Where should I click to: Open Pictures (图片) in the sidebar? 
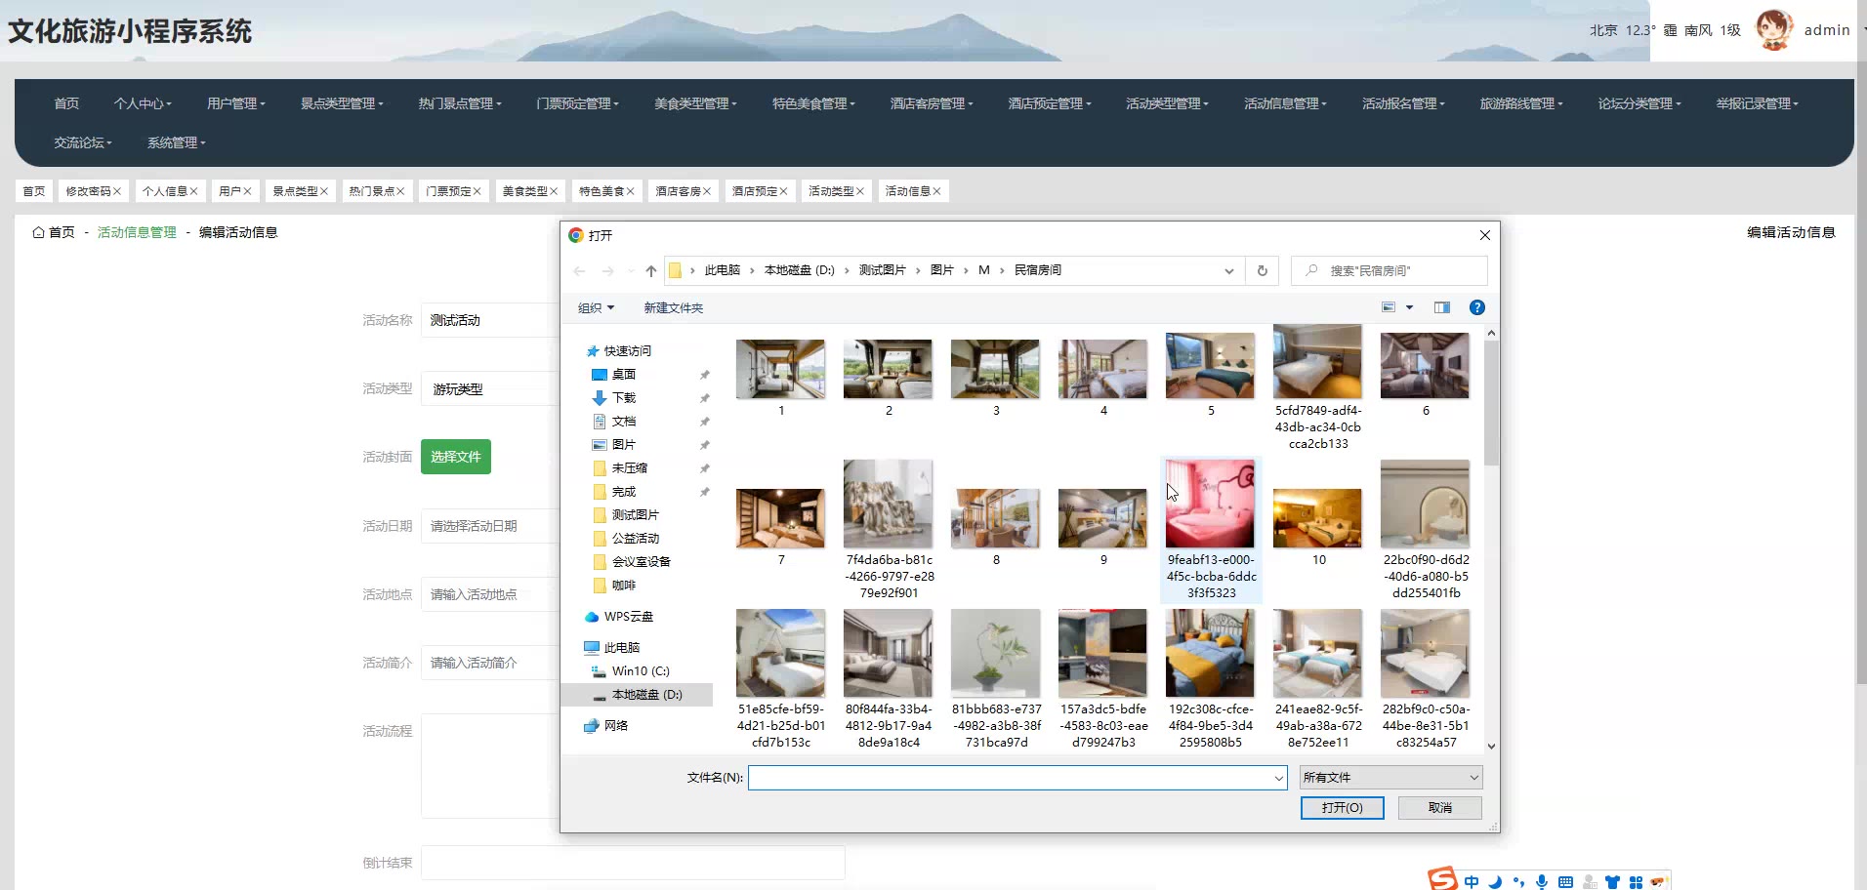tap(623, 445)
